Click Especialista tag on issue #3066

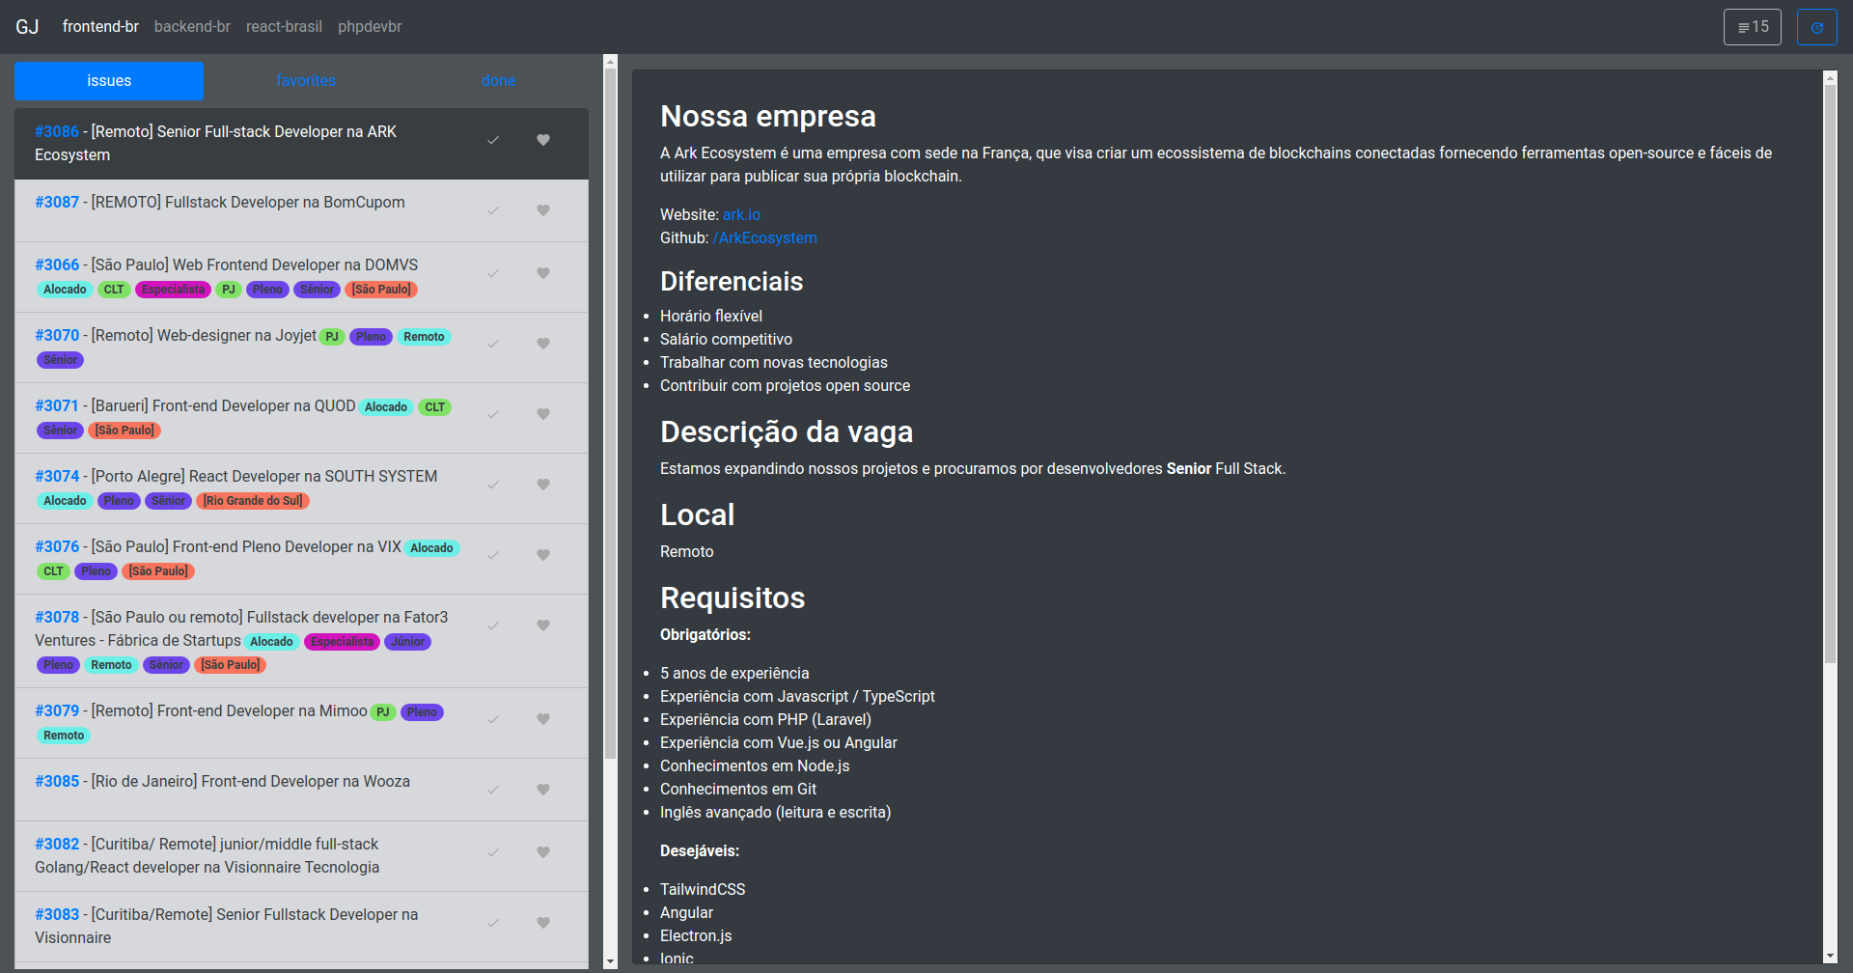[x=174, y=290]
